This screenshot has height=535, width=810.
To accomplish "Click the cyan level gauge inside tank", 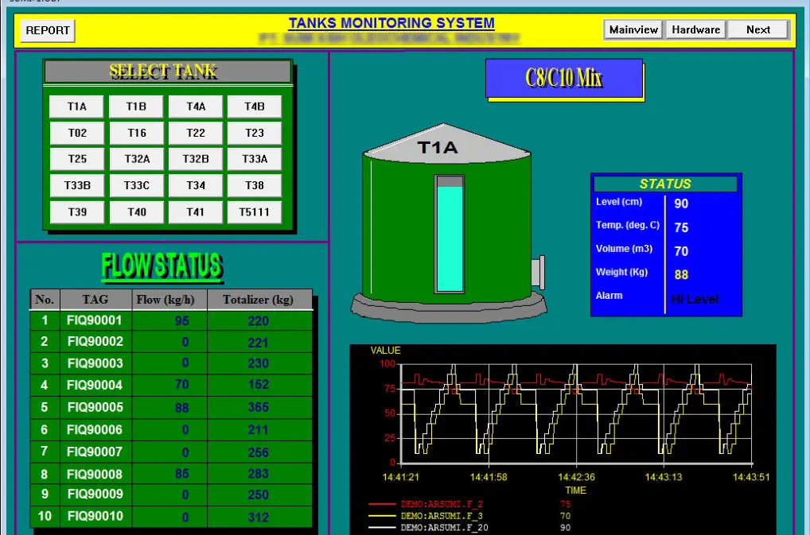I will (450, 235).
